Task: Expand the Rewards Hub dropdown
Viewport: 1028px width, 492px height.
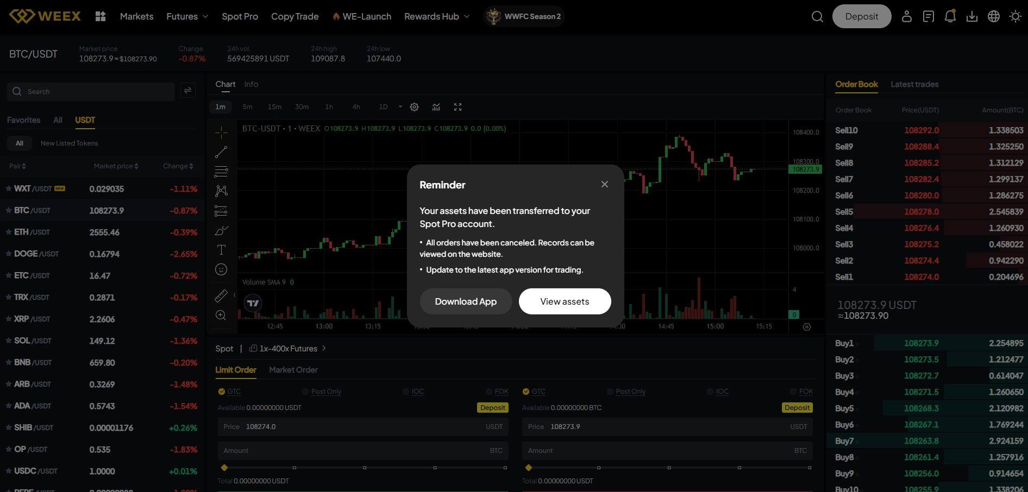Action: tap(436, 16)
